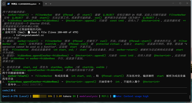Image resolution: width=192 pixels, height=103 pixels.
Task: Click the 分析两个错误: line
Action: pyautogui.click(x=11, y=38)
